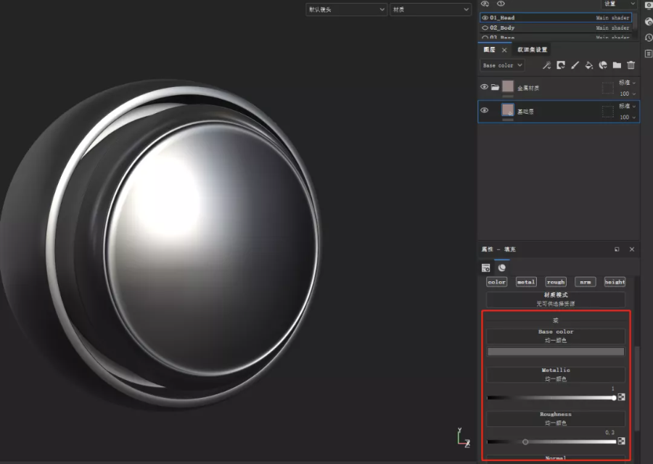Click the Base color 均一颜色 button
This screenshot has width=653, height=464.
tap(556, 336)
